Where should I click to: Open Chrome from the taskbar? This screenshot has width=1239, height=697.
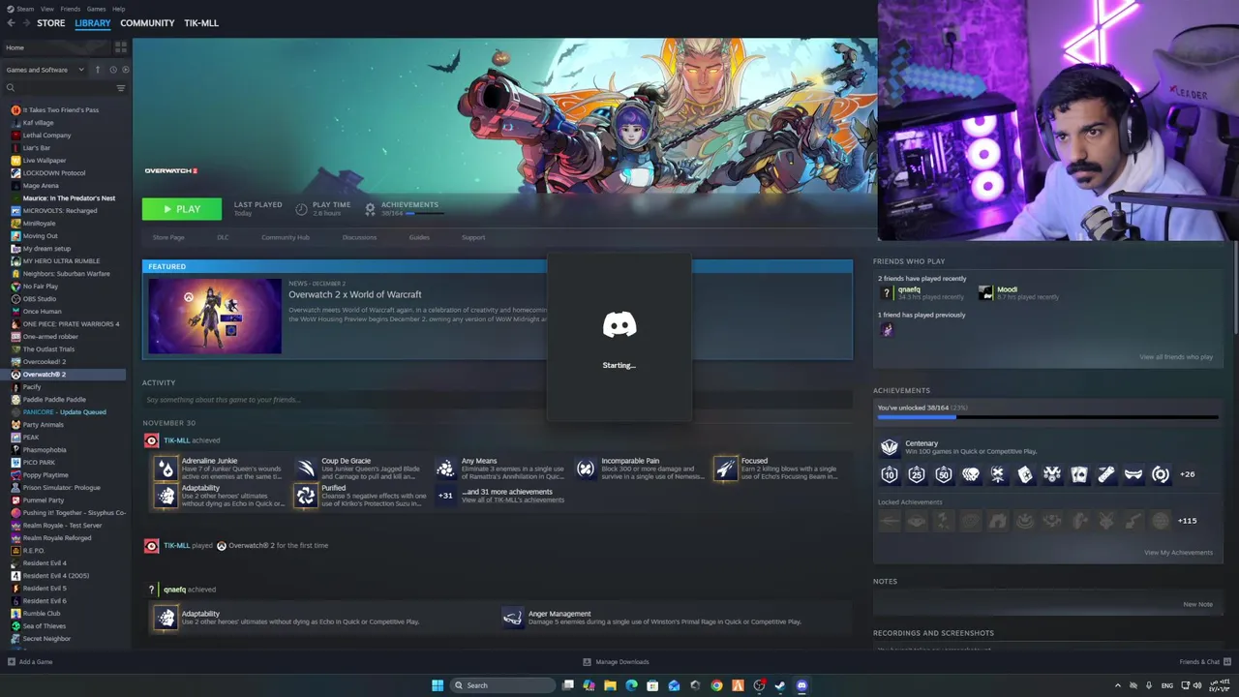coord(716,685)
